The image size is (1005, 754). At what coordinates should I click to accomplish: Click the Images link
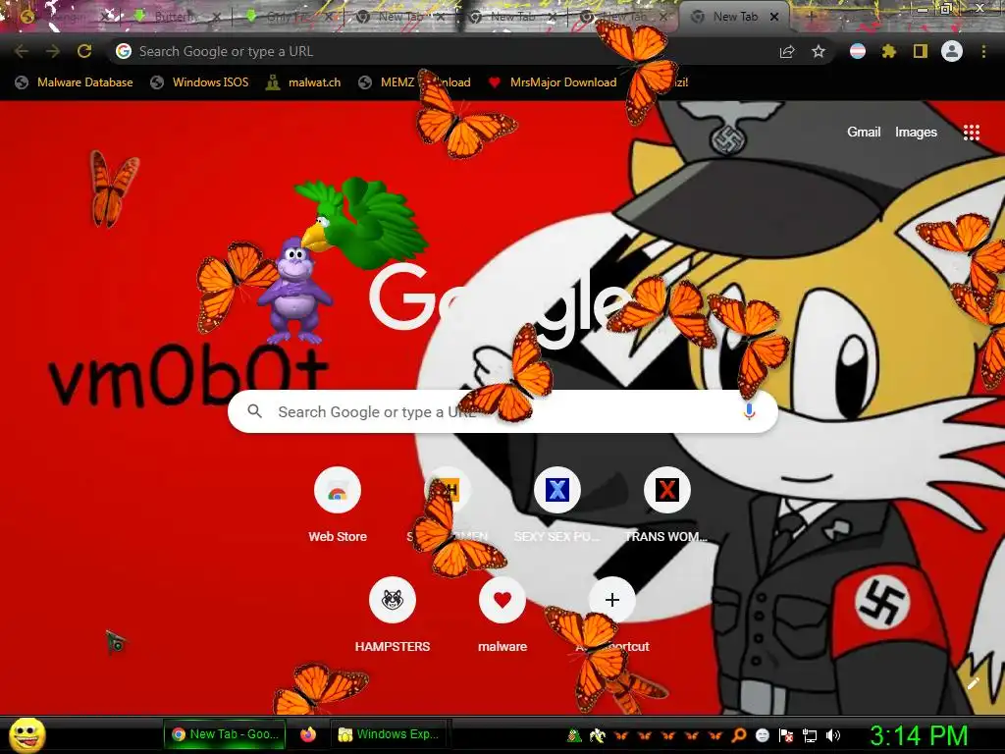pyautogui.click(x=916, y=133)
